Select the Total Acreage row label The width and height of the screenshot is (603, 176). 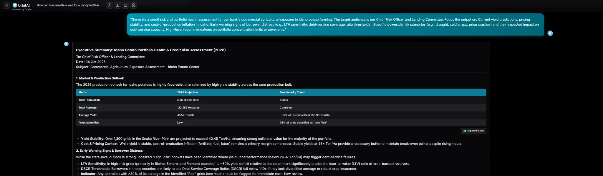(x=87, y=108)
